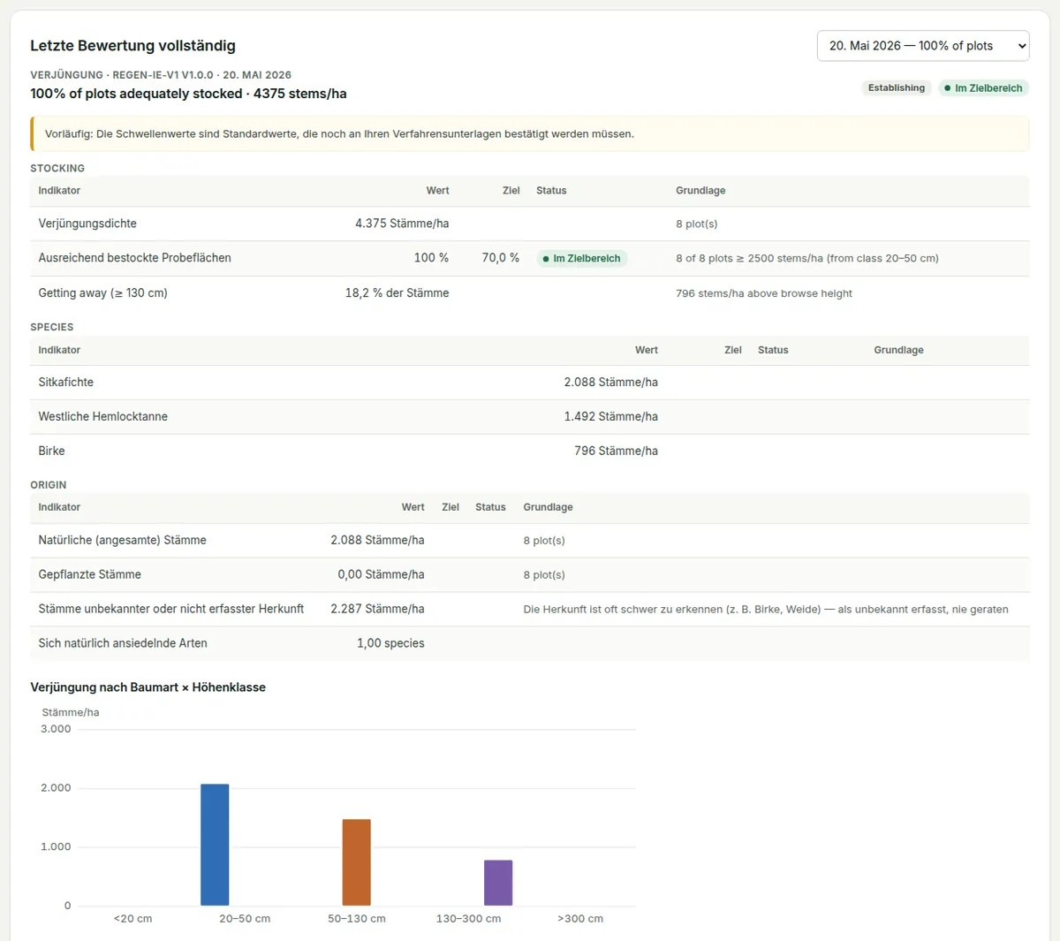Select the Sitkafichte species row

pyautogui.click(x=530, y=383)
